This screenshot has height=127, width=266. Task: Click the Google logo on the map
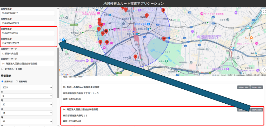(64, 74)
